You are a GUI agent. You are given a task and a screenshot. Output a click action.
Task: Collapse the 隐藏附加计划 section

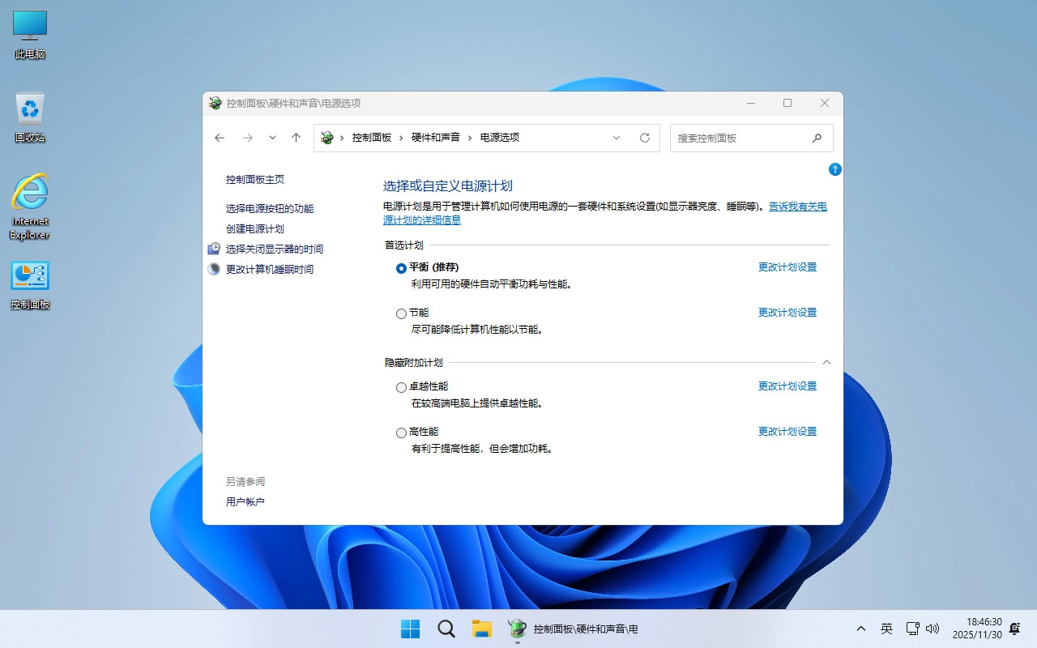point(826,362)
